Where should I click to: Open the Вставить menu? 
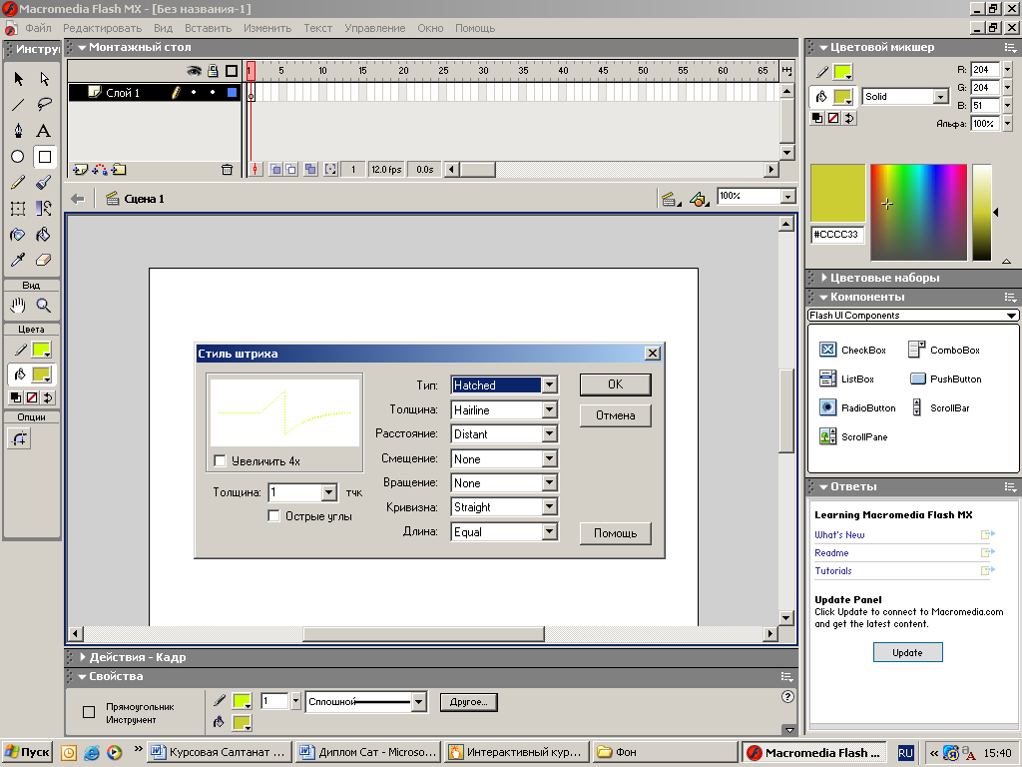pos(208,28)
